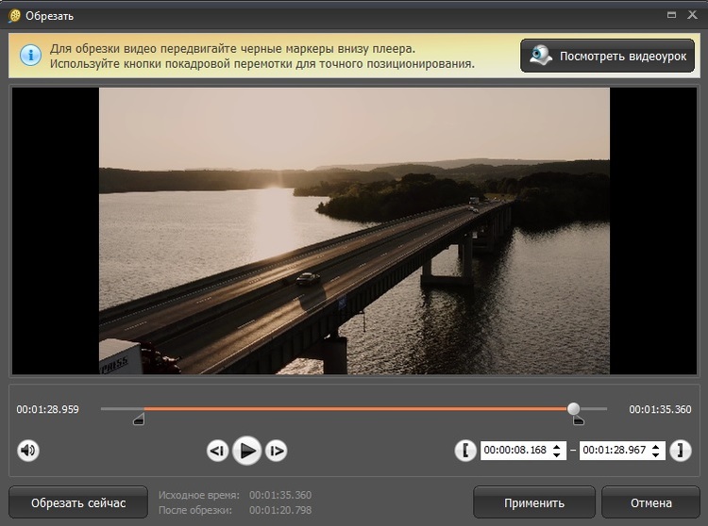Step forward one frame

pos(276,451)
